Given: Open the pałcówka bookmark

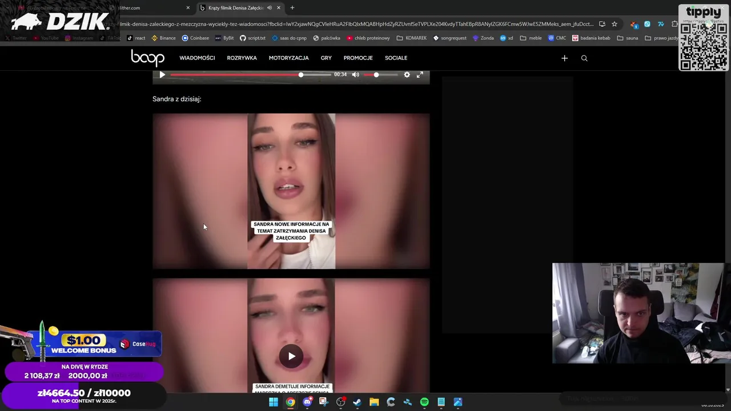Looking at the screenshot, I should (x=327, y=38).
